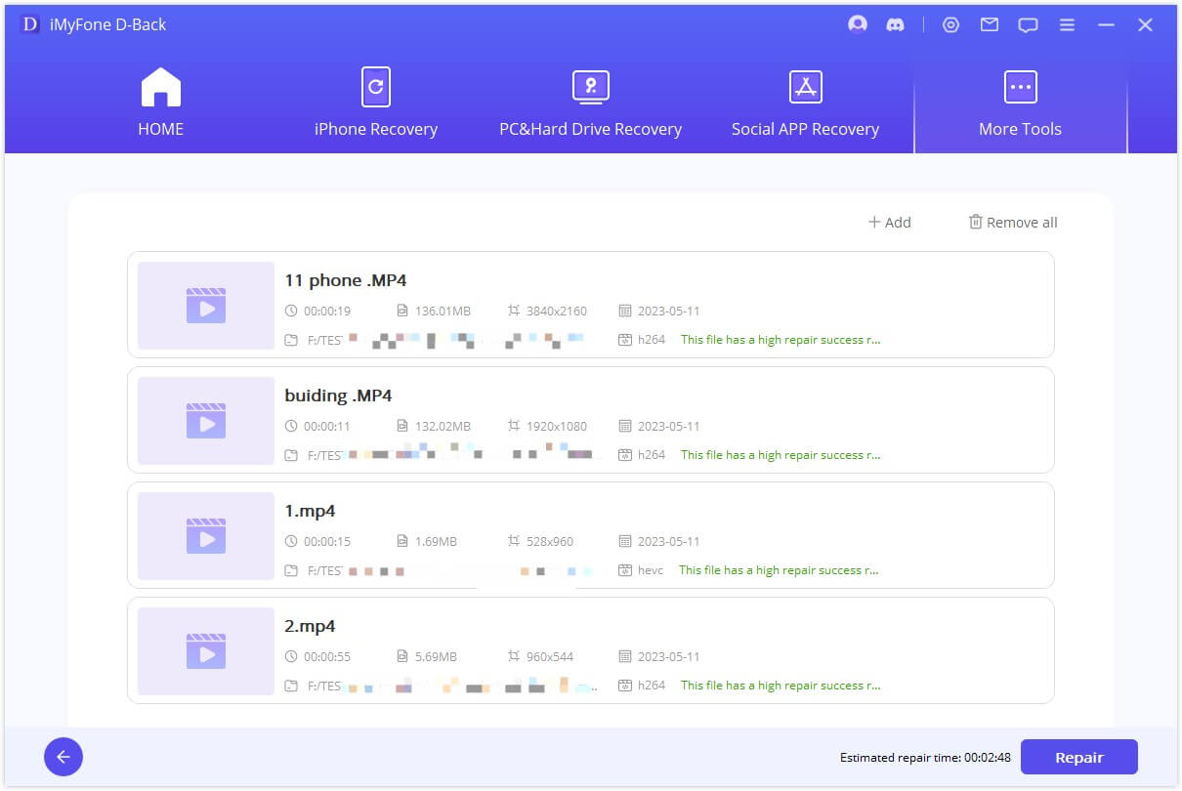Viewport: 1182px width, 791px height.
Task: Click the resolution icon in 1.mp4 row
Action: pyautogui.click(x=514, y=542)
